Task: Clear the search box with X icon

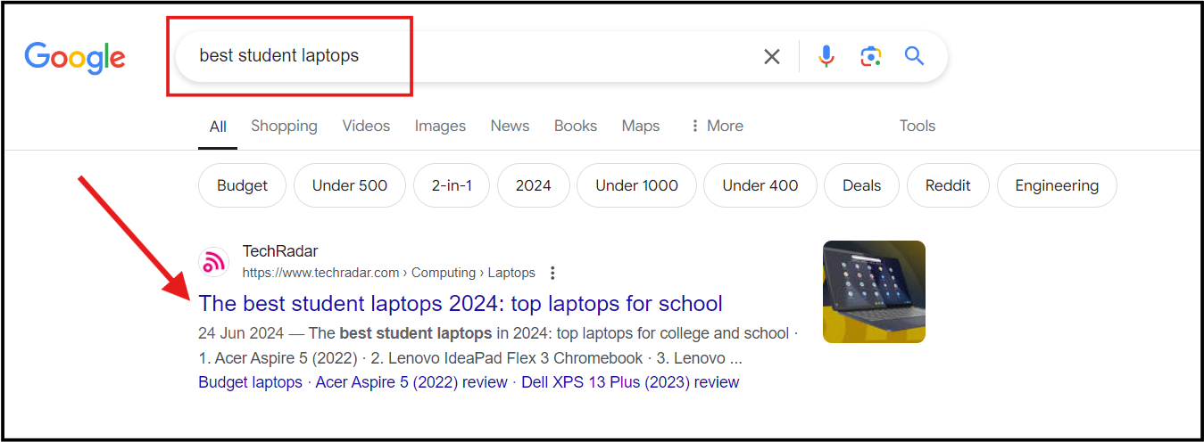Action: point(772,57)
